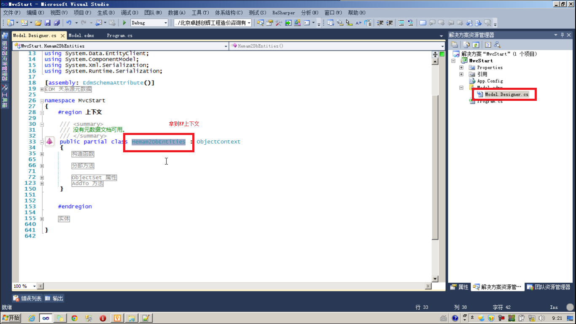Collapse the namespace MvcStart block
Viewport: 576px width, 324px height.
point(42,101)
